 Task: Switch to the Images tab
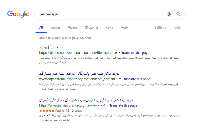click(55, 27)
